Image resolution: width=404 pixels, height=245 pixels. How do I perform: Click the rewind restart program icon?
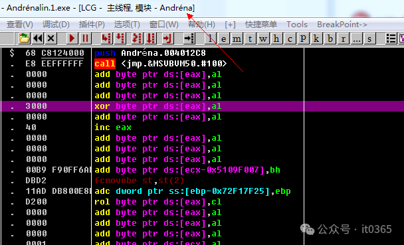click(x=38, y=39)
